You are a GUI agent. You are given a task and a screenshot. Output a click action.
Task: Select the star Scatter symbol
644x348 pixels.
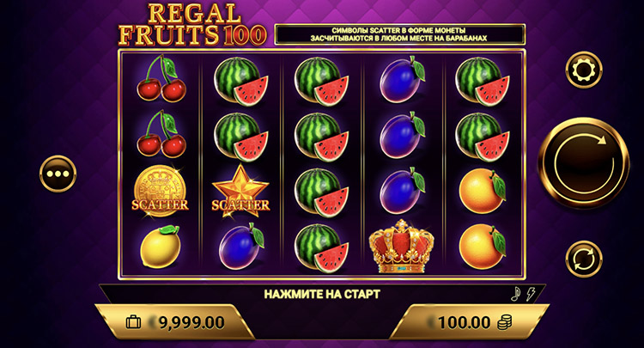(x=240, y=192)
